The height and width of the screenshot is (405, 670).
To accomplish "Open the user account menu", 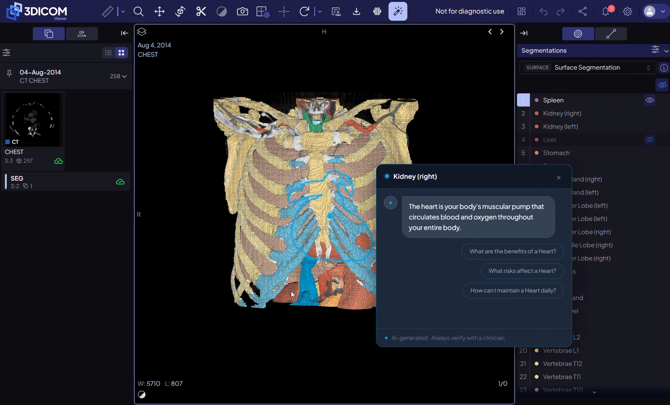I will coord(655,12).
